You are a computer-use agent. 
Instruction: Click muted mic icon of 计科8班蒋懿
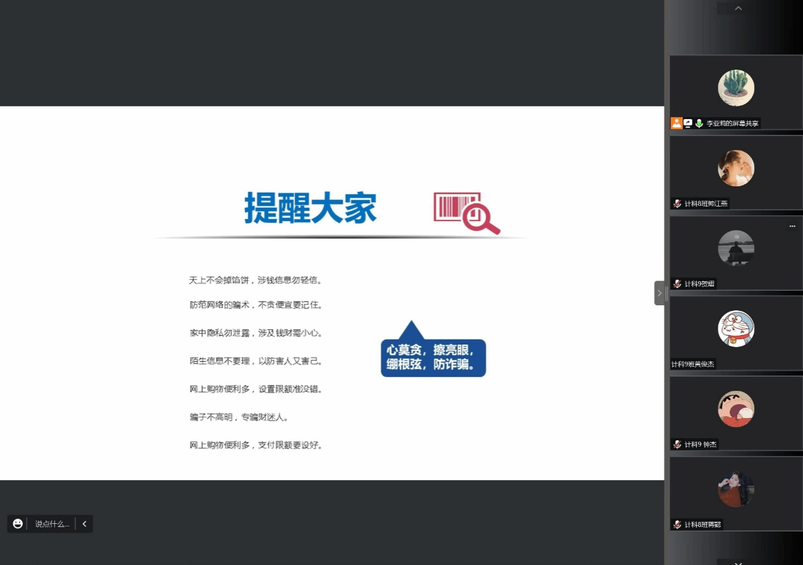[x=678, y=524]
